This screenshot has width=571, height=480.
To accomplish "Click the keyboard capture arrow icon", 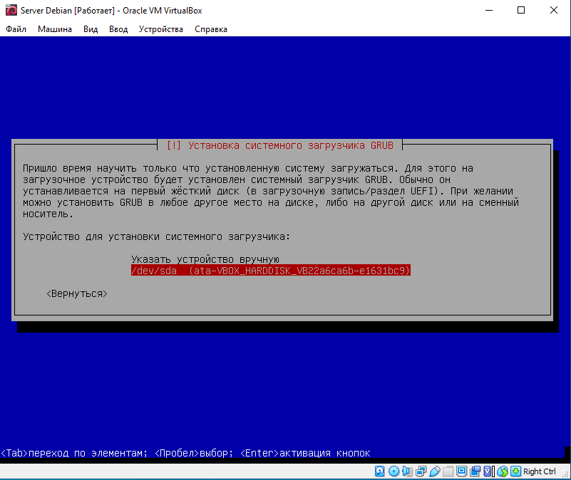I will click(x=515, y=471).
